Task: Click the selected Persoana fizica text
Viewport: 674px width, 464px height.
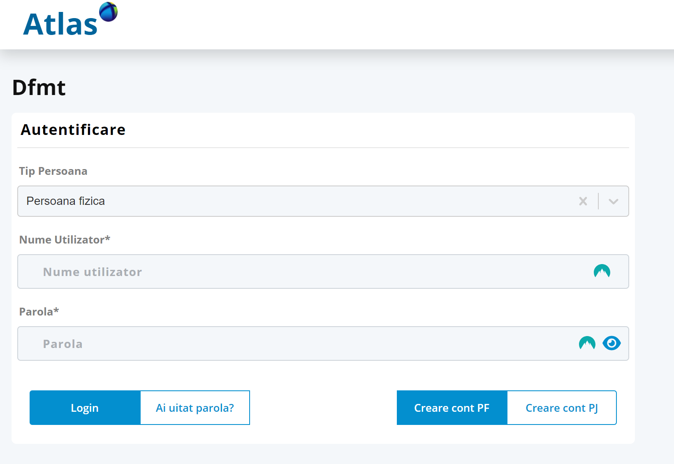Action: pos(66,201)
